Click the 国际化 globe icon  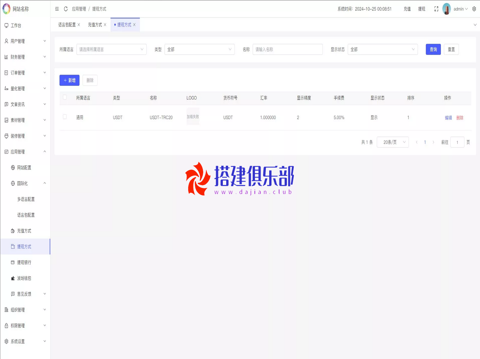point(13,183)
